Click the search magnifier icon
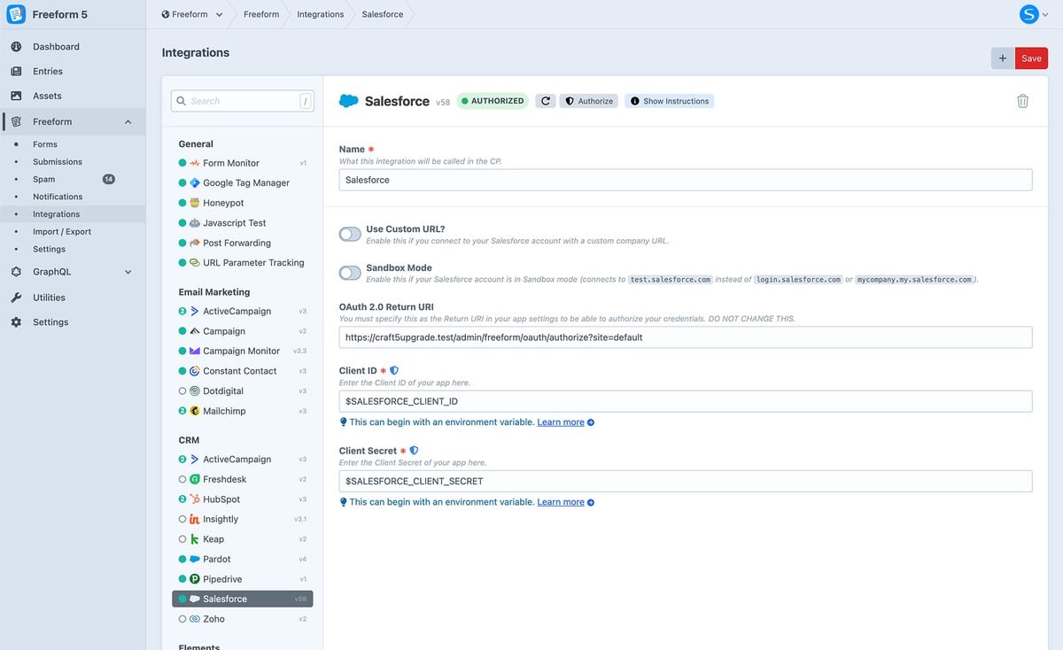 (181, 101)
